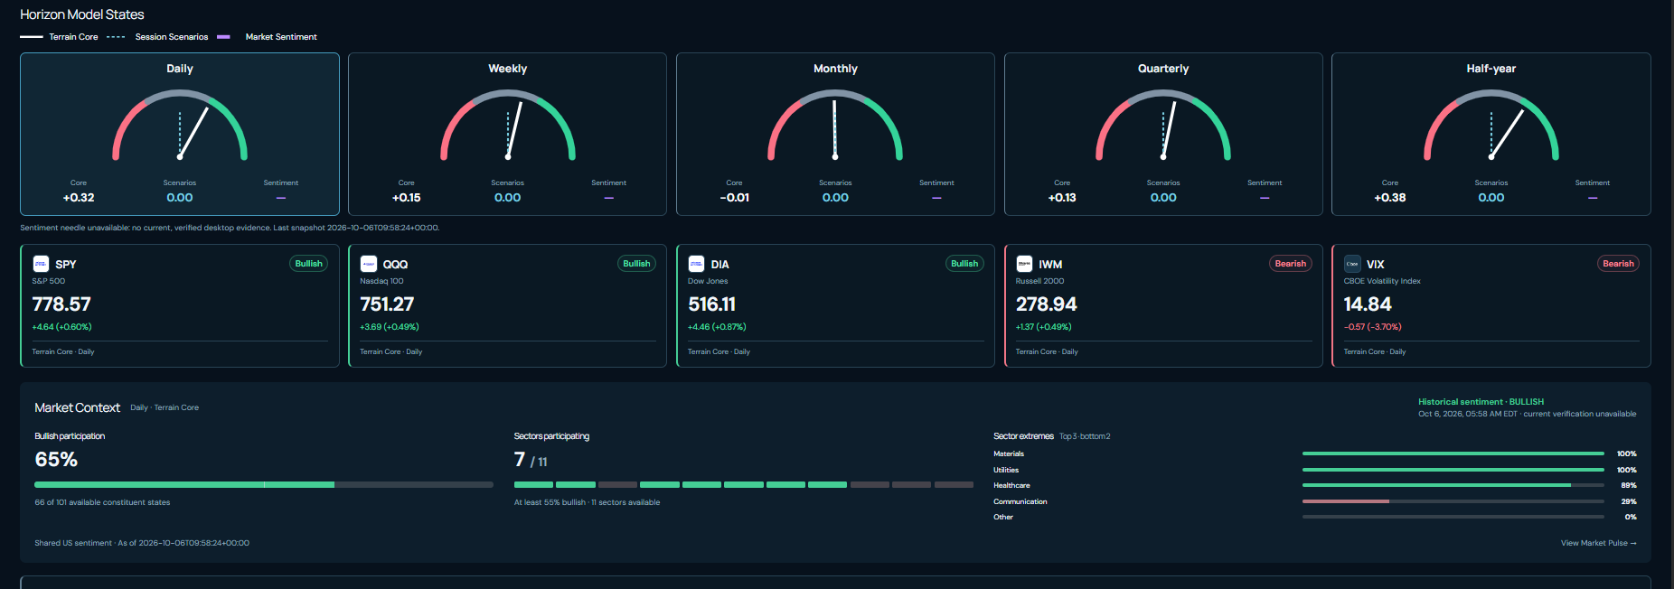Click the Bullish badge on SPY card
The image size is (1674, 589).
(308, 264)
